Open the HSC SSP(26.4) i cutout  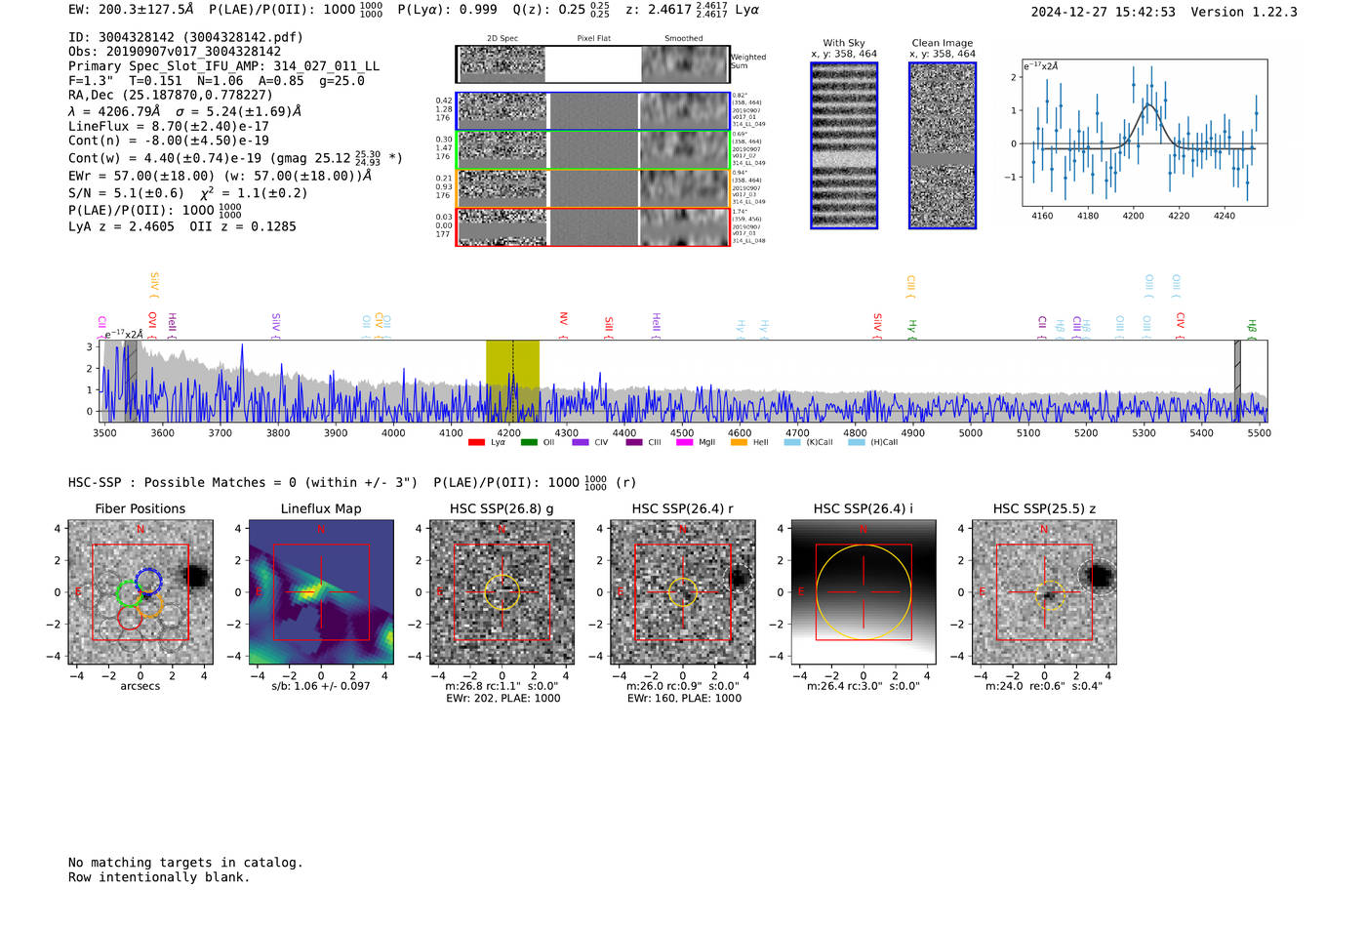(864, 592)
